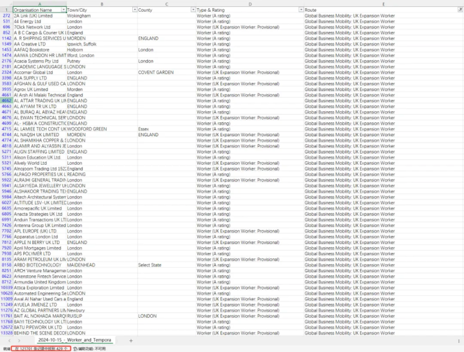The height and width of the screenshot is (352, 464).
Task: Click 'APL EUROPE (UK) LTD' cell
Action: pos(39,231)
